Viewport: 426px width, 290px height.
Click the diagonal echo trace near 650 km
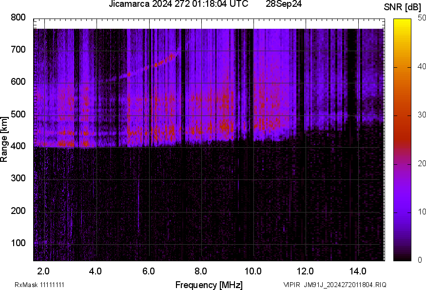pos(157,64)
